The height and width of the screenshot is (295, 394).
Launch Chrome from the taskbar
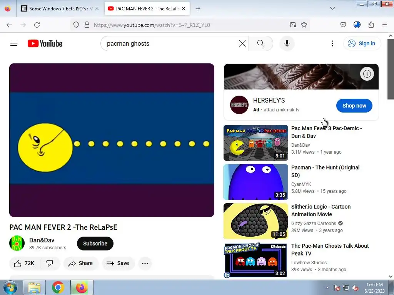tap(58, 287)
